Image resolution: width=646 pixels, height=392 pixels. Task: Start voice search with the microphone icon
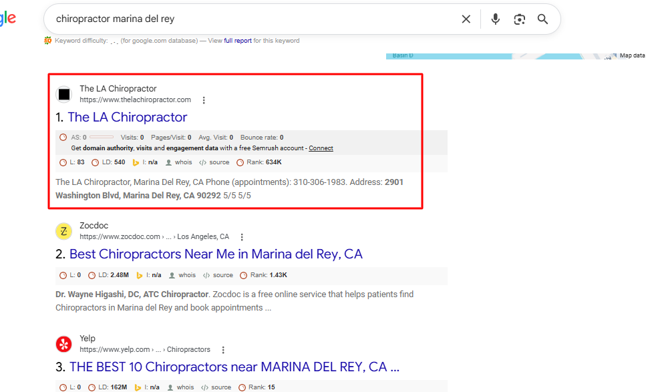pyautogui.click(x=495, y=19)
